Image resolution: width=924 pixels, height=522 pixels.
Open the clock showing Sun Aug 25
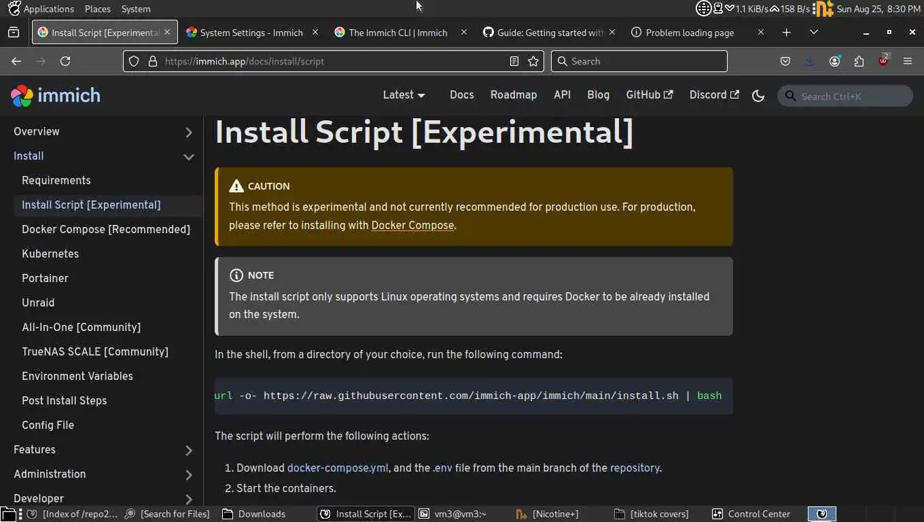coord(878,9)
